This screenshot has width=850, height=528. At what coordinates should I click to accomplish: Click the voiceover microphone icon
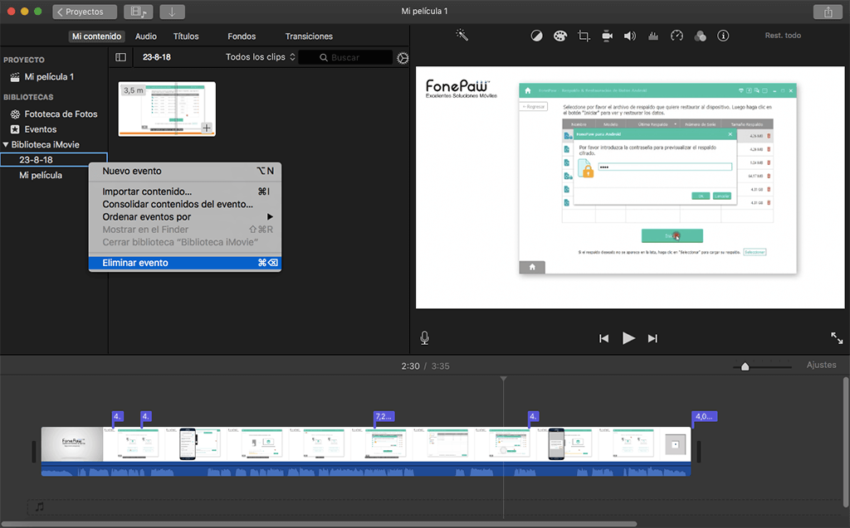pos(424,338)
